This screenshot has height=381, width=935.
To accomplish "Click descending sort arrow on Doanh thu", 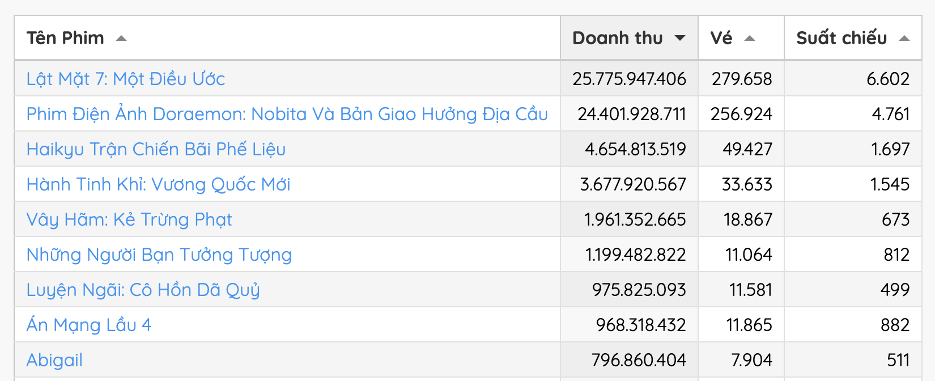I will point(680,39).
